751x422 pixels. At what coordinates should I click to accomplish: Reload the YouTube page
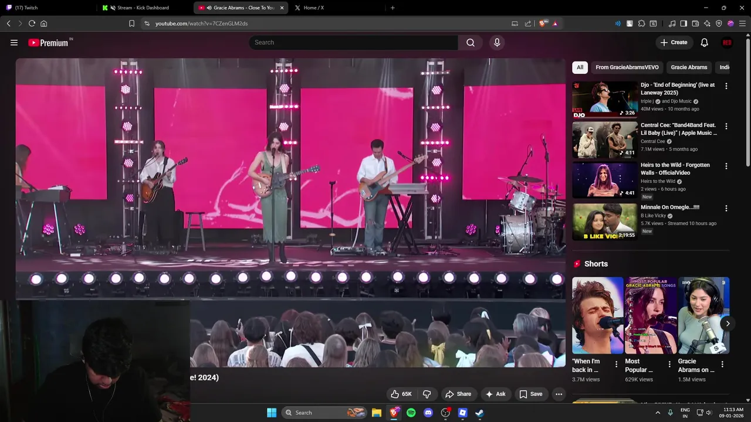[x=32, y=23]
